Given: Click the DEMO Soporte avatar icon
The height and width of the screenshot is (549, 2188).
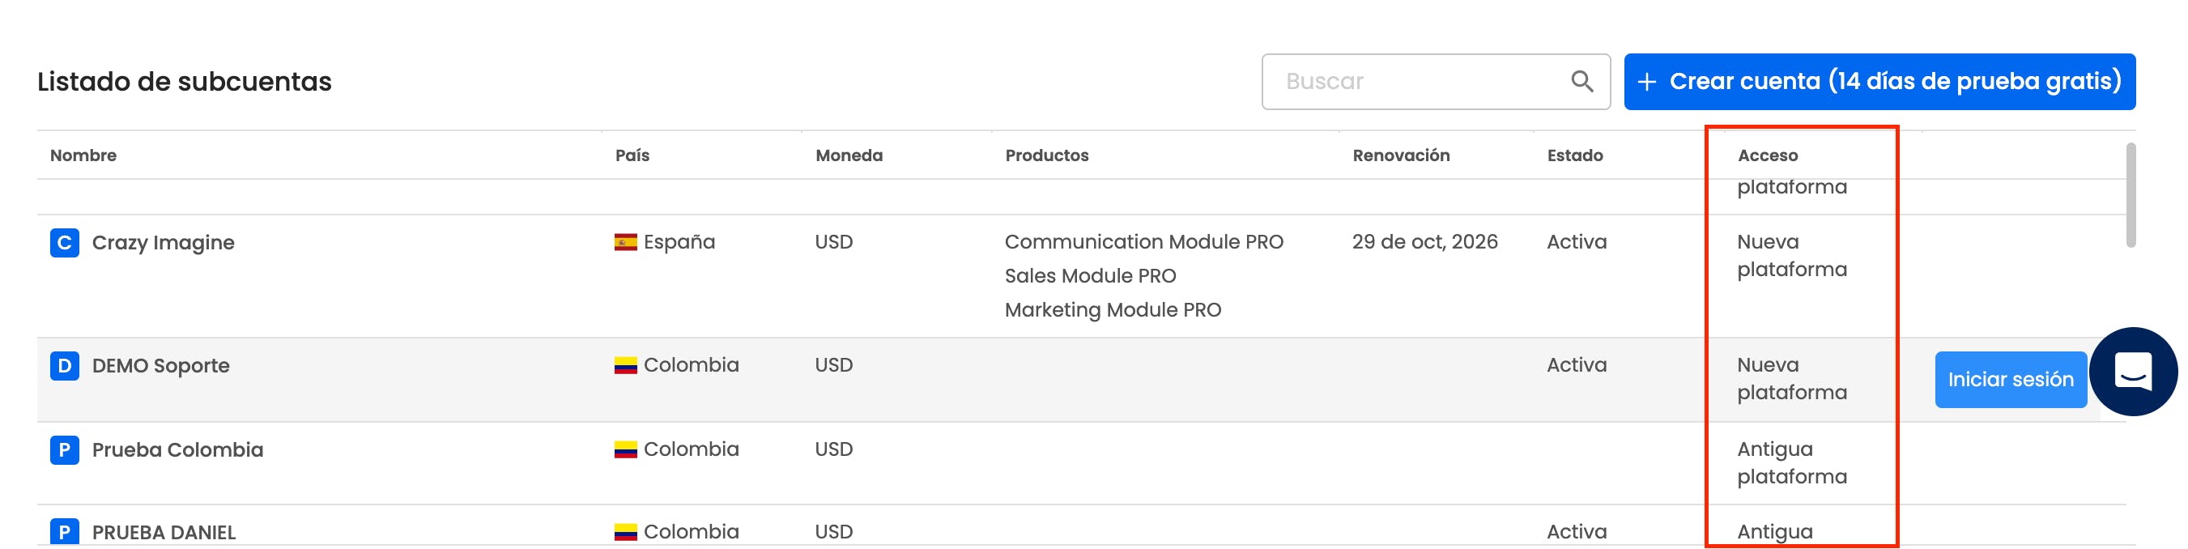Looking at the screenshot, I should click(65, 366).
